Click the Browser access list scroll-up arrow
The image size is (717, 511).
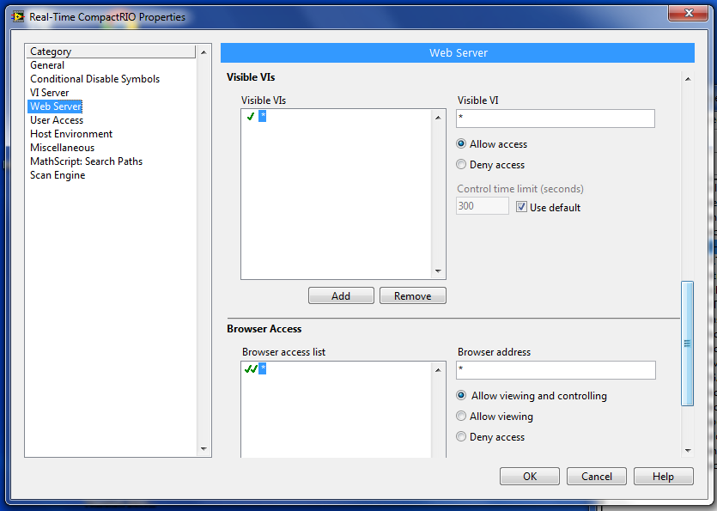tap(438, 369)
